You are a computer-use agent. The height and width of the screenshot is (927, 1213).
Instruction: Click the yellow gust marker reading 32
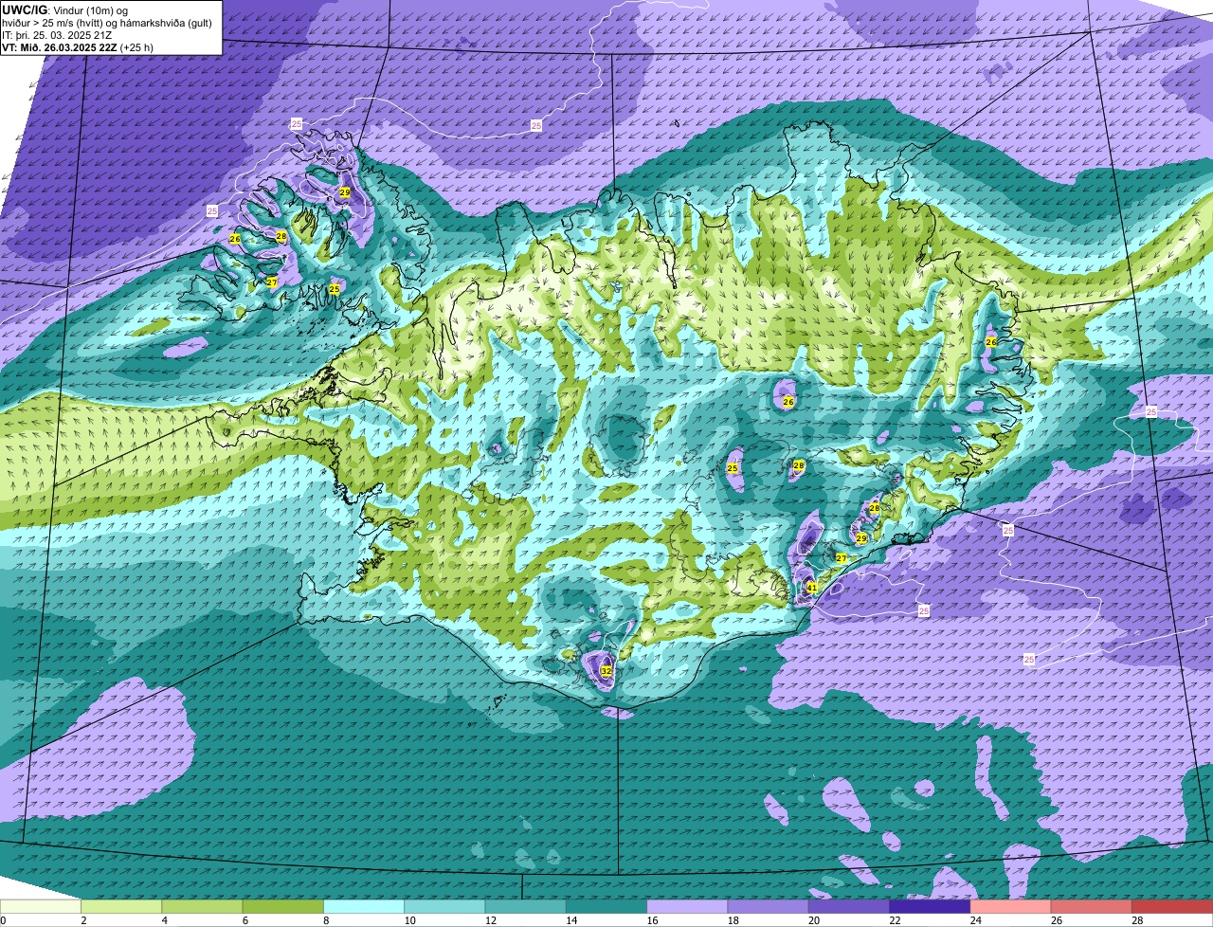coord(606,671)
